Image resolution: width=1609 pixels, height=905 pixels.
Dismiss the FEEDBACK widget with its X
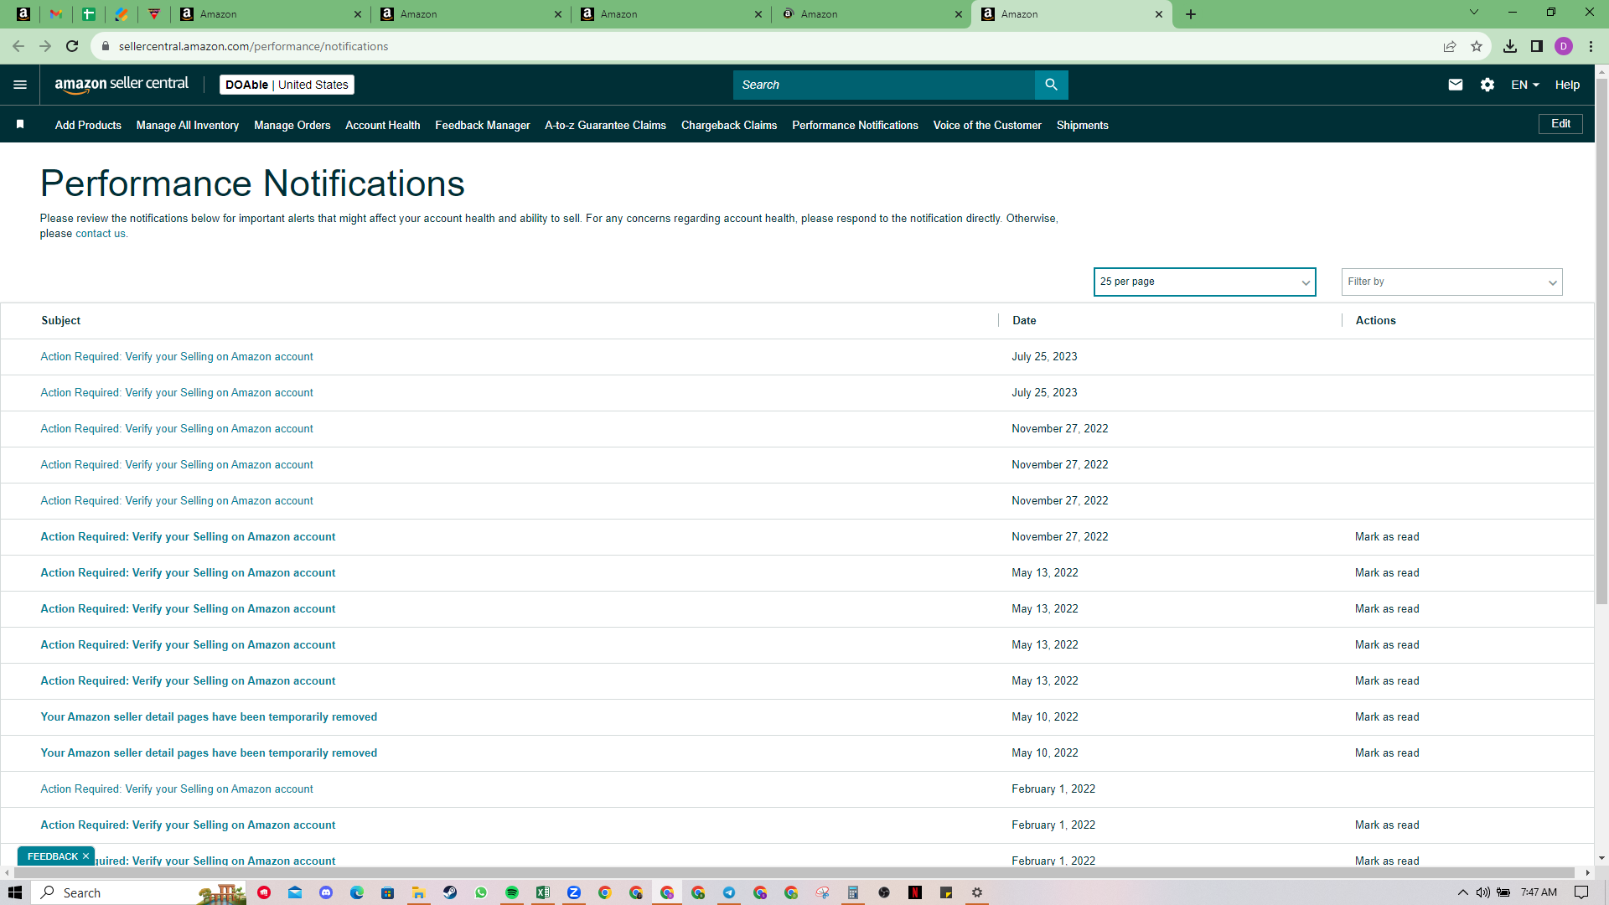coord(85,856)
